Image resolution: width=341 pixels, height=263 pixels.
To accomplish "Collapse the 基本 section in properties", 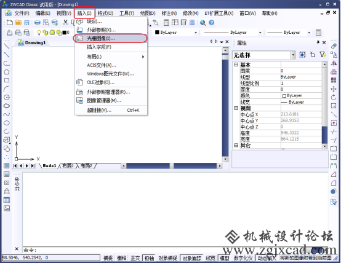I will click(x=236, y=65).
